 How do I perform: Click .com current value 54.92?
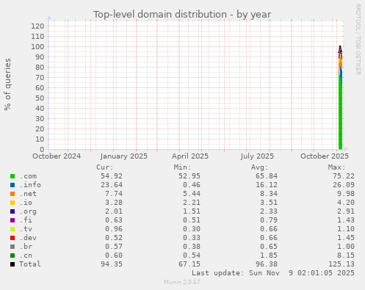coord(112,176)
